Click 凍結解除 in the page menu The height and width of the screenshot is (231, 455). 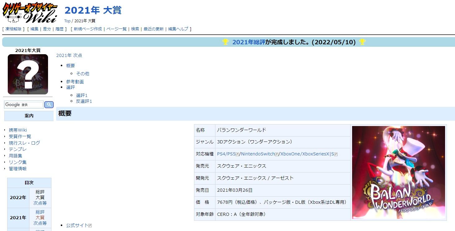13,29
